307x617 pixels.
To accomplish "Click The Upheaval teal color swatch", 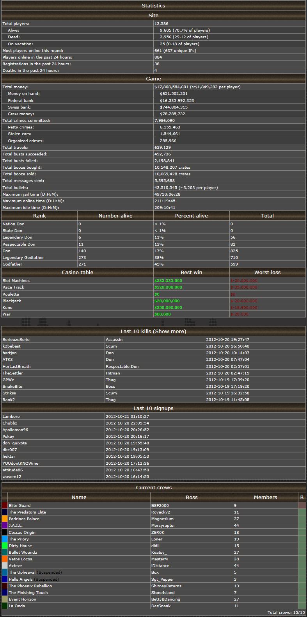I will pos(5,572).
